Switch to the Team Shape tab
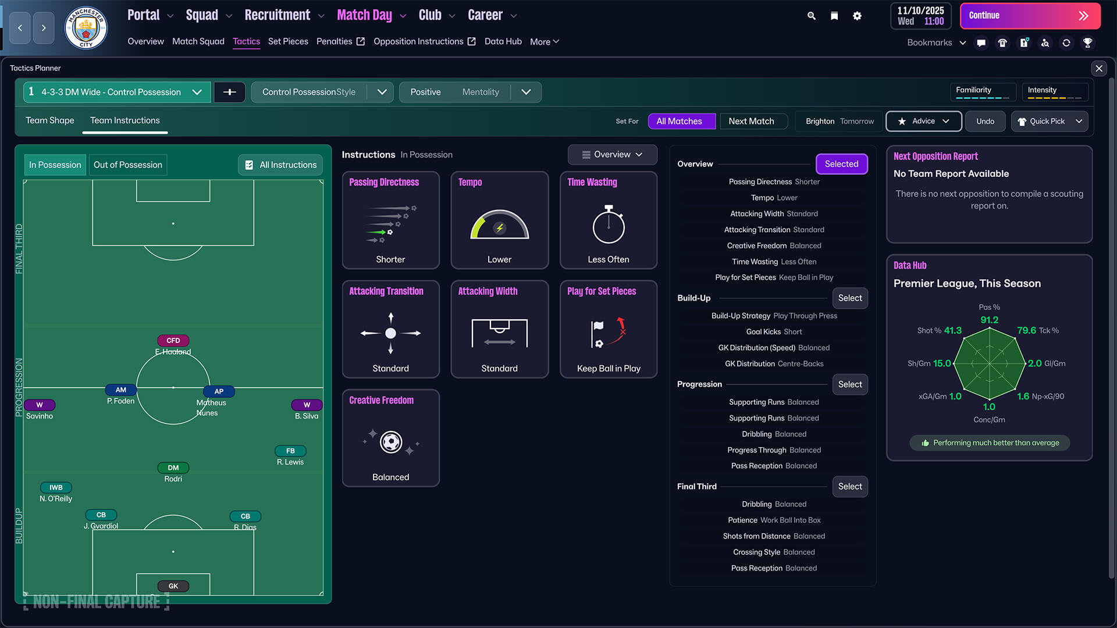1117x628 pixels. [49, 120]
